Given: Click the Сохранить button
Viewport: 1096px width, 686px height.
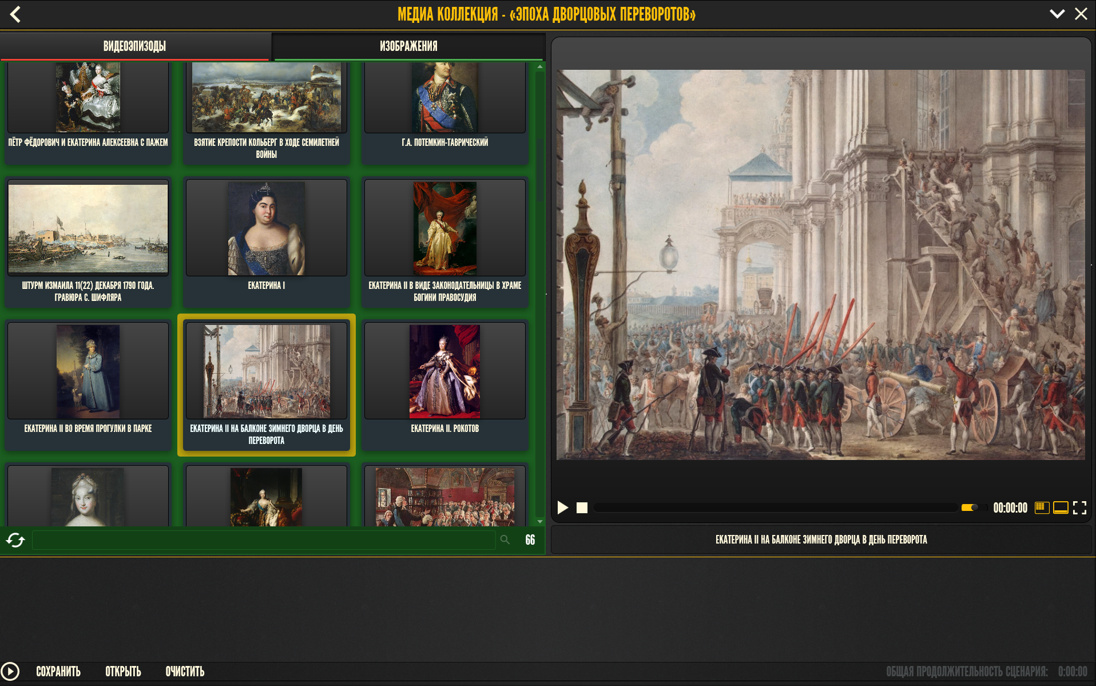Looking at the screenshot, I should [x=58, y=672].
